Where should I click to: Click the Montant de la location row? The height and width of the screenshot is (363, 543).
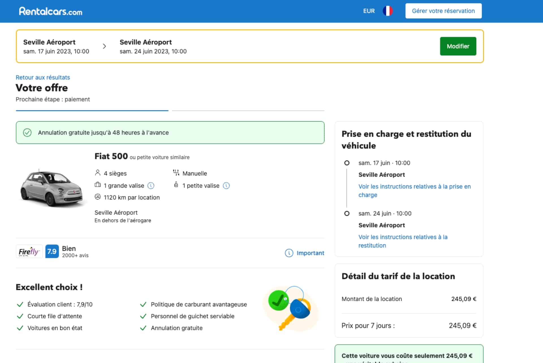tap(409, 299)
